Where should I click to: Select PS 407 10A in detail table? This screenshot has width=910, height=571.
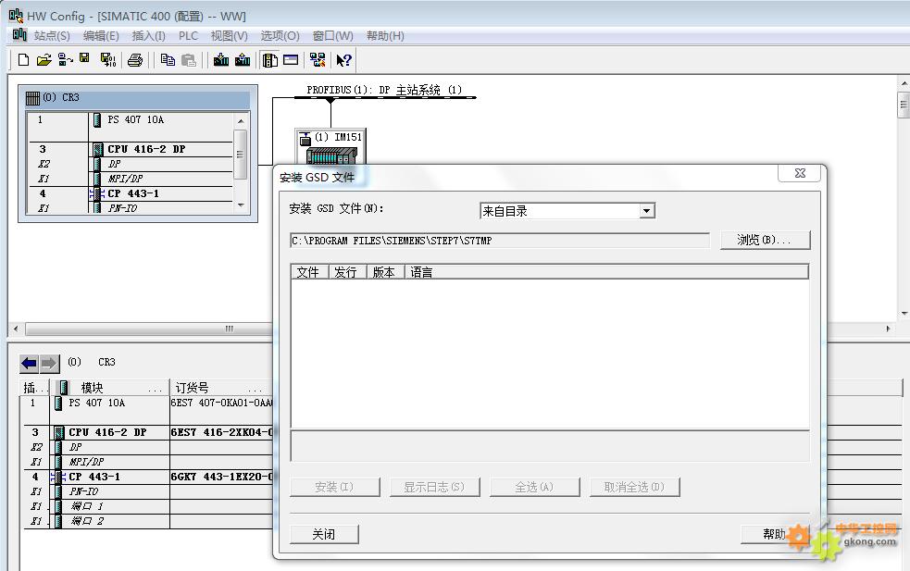[97, 403]
